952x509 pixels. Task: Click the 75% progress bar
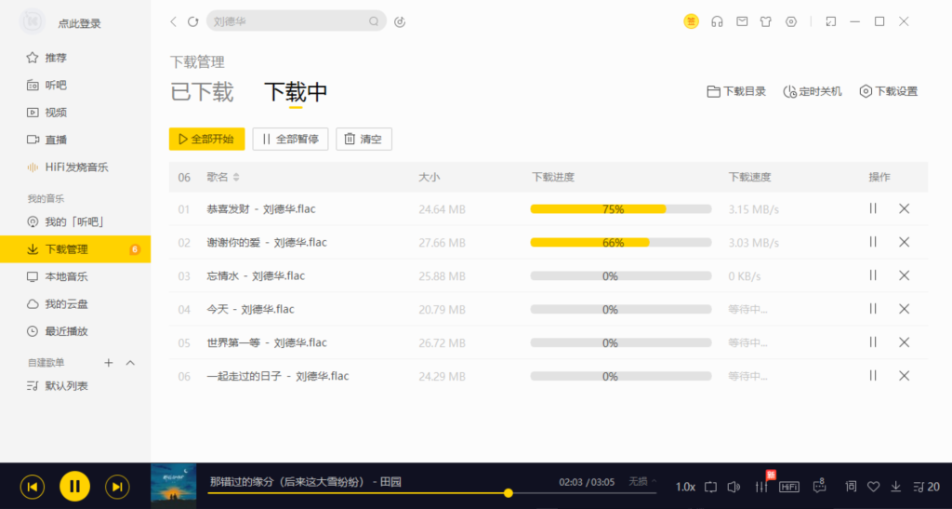(620, 209)
